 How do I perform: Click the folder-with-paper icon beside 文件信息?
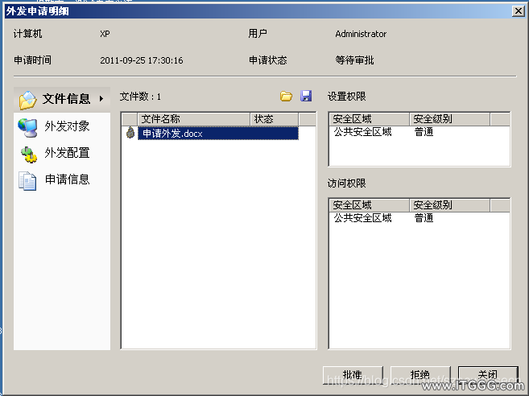[27, 100]
